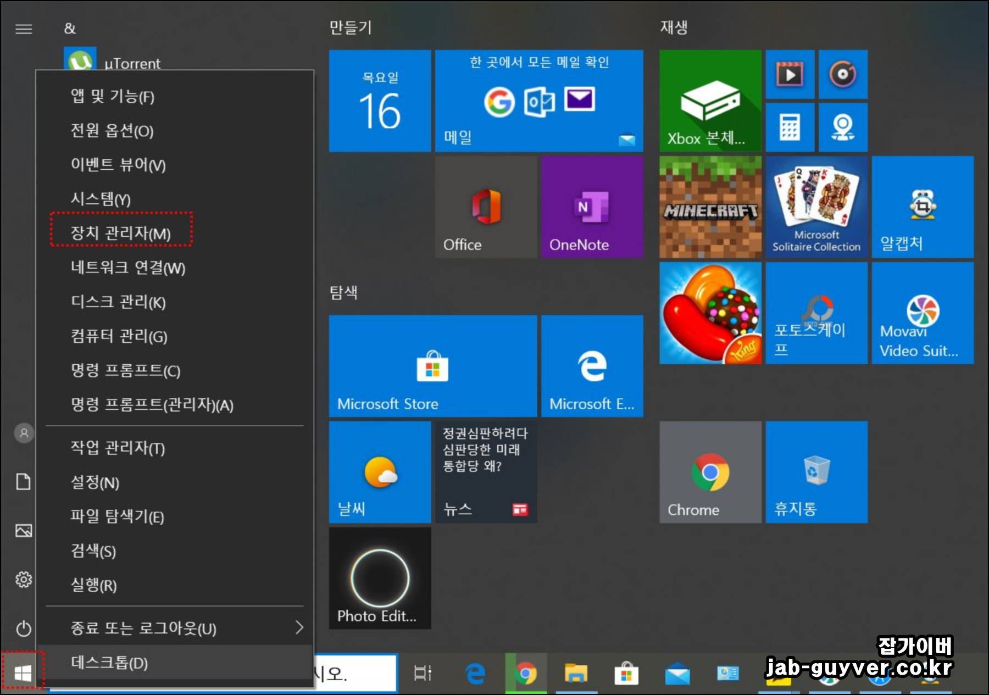Open the Microsoft Edge tile
Image resolution: width=989 pixels, height=695 pixels.
[x=592, y=365]
